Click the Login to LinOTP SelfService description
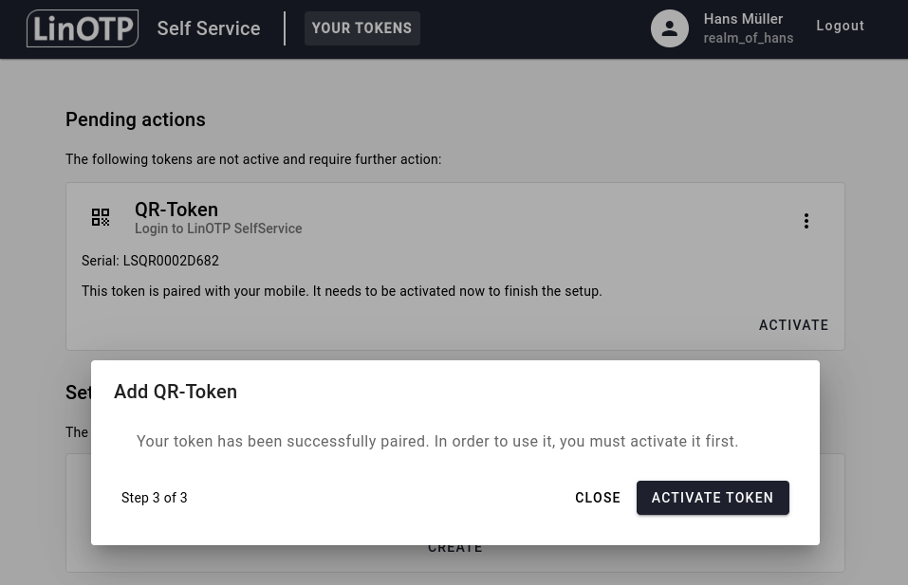 click(218, 229)
